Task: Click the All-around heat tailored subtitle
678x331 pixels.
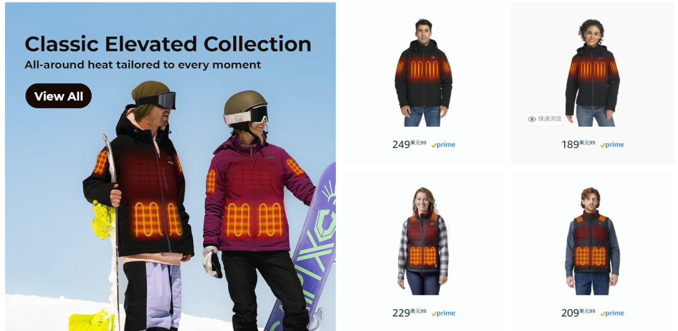Action: click(143, 65)
